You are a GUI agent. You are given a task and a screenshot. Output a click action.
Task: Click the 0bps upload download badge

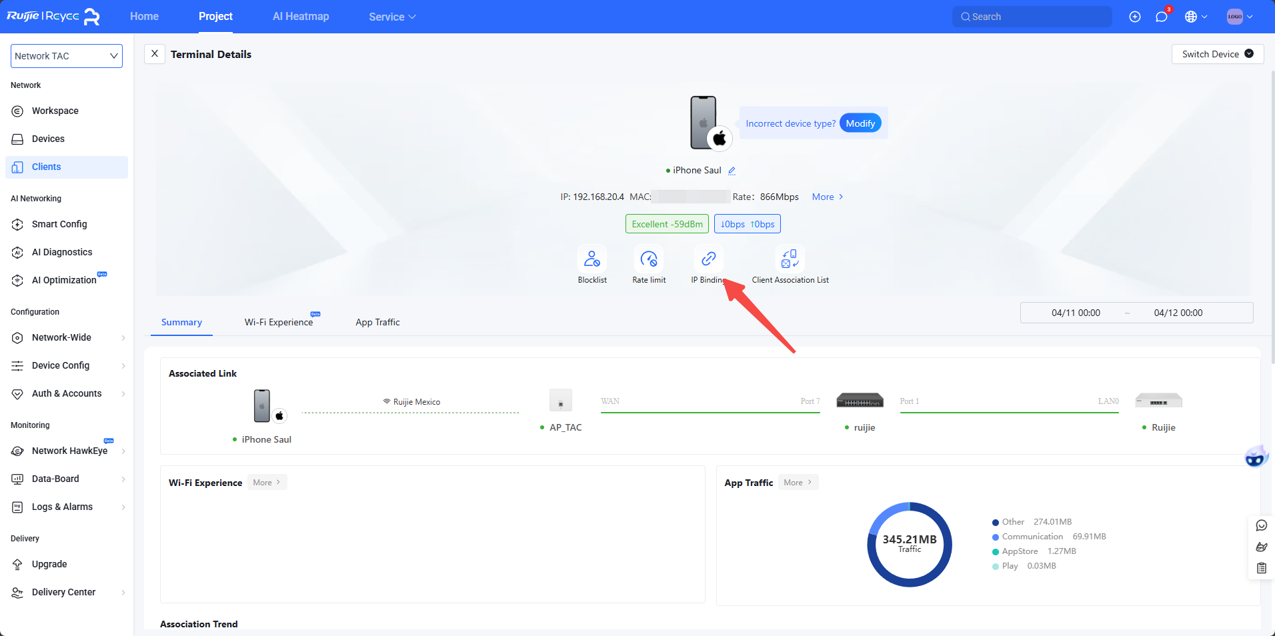point(748,224)
